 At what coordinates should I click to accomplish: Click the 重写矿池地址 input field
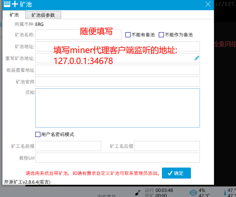coord(118,58)
